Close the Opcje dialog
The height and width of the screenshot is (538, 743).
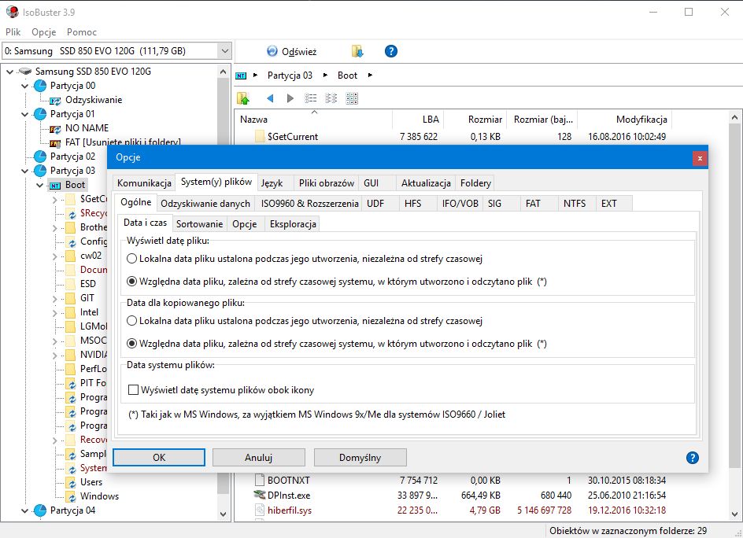(x=700, y=158)
